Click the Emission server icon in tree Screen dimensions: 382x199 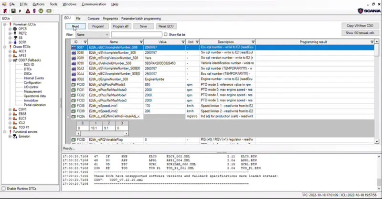[x=15, y=137]
